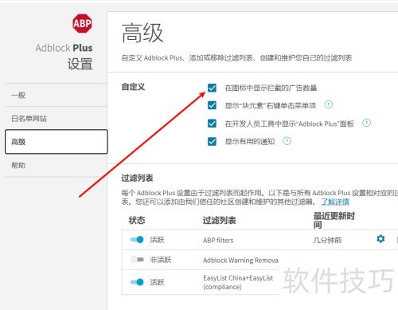The width and height of the screenshot is (398, 310).
Task: Click Adblock Warning Removal list name
Action: (240, 260)
